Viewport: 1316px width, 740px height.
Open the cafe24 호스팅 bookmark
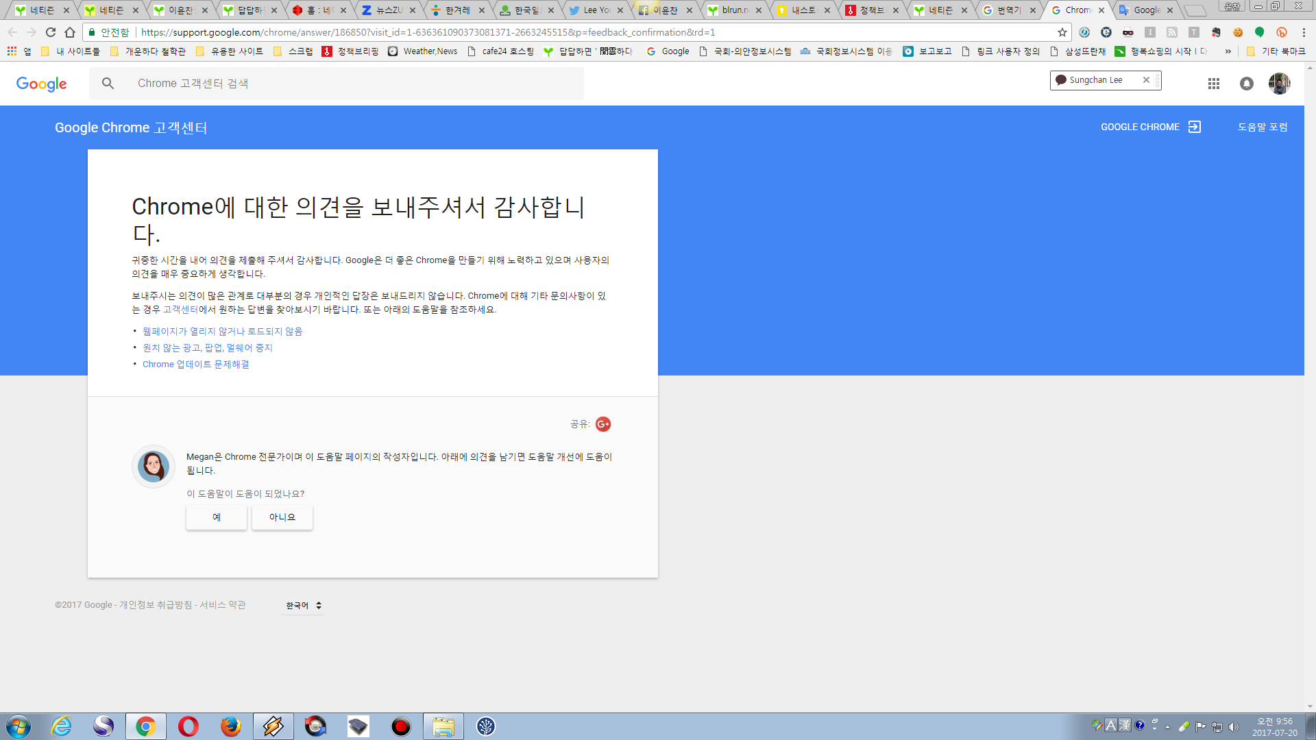(500, 51)
